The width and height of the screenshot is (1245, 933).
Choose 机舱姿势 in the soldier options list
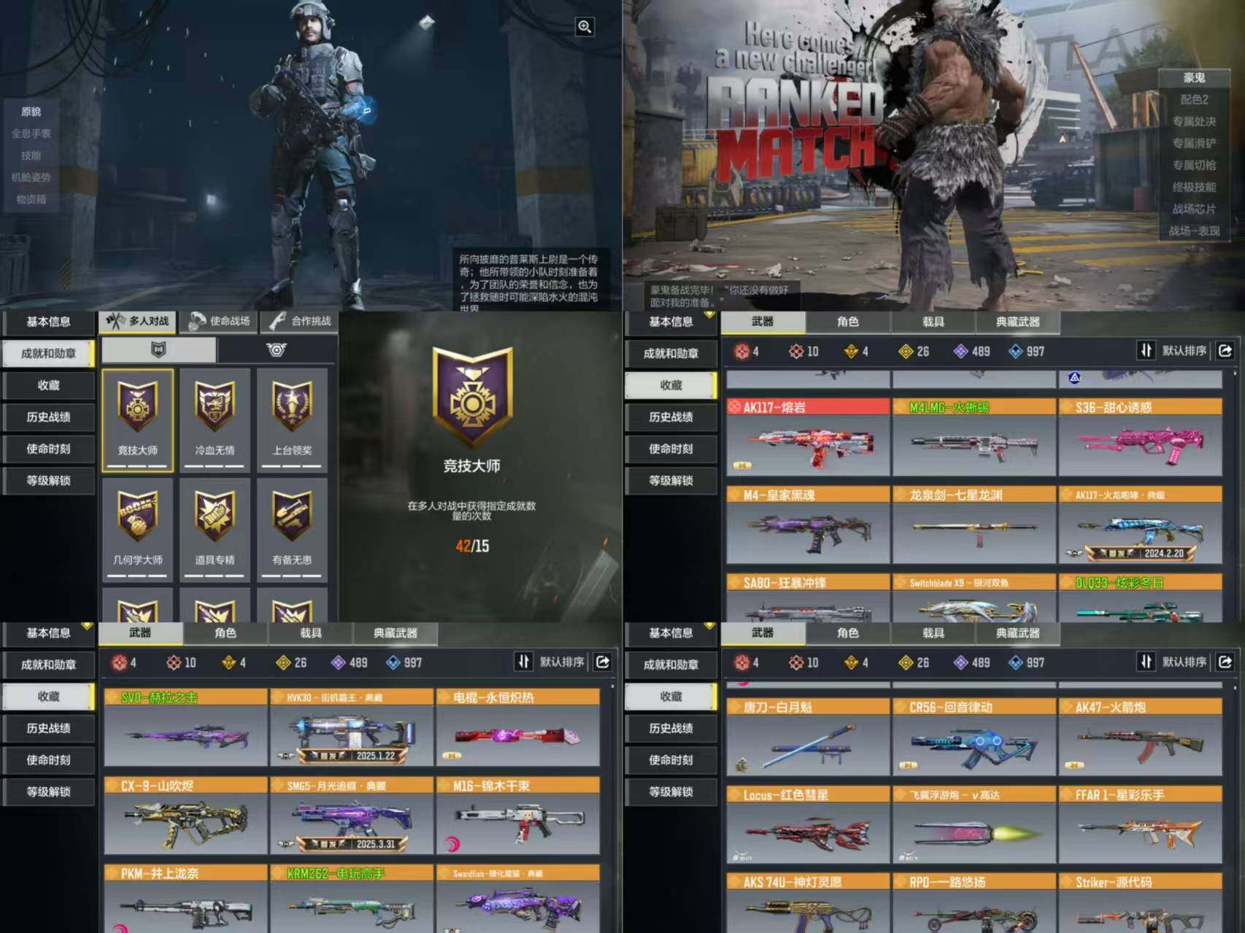31,177
